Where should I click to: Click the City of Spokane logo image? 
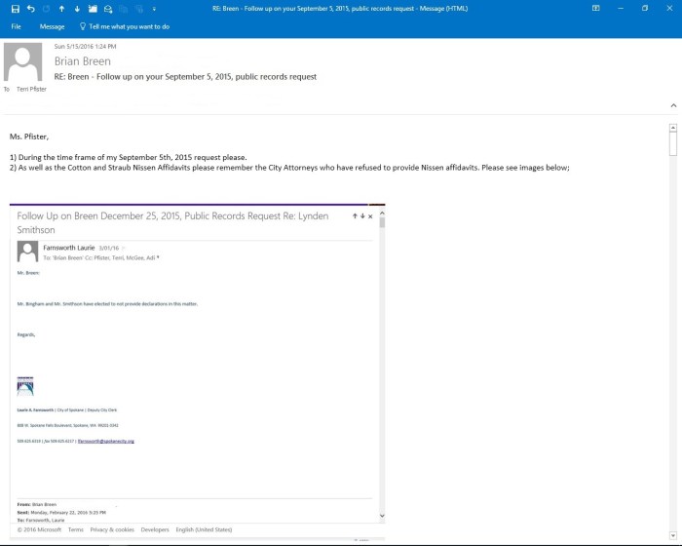point(25,385)
